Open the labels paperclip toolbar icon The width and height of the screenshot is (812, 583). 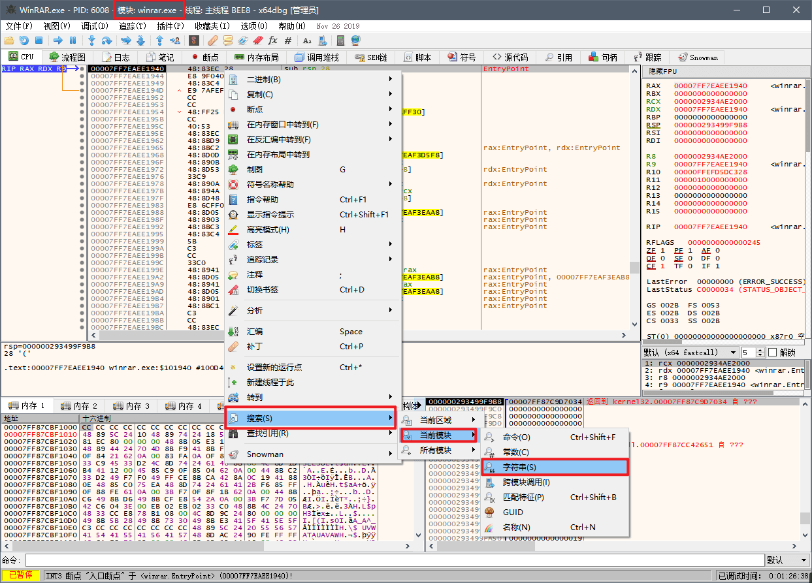pyautogui.click(x=242, y=40)
